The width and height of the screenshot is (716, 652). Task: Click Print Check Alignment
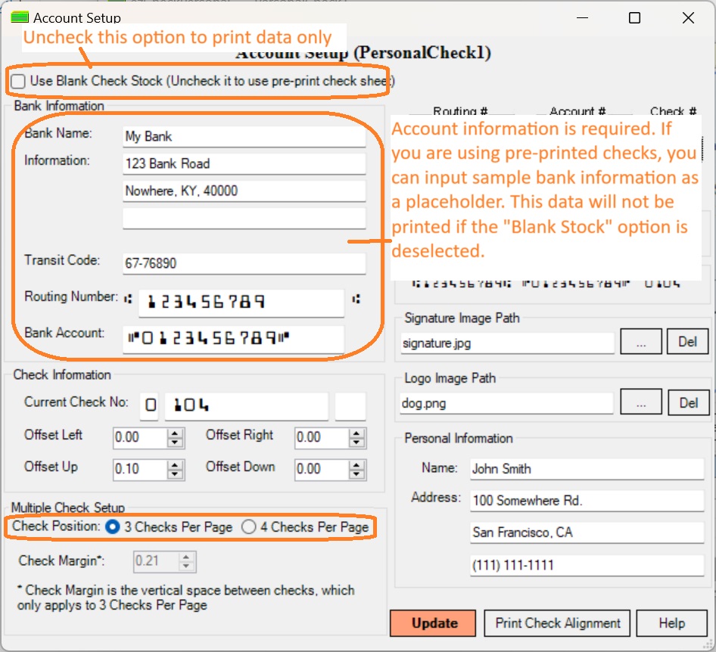pos(556,623)
